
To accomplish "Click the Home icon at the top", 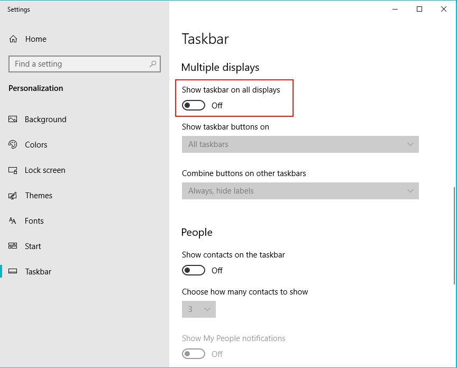I will tap(12, 39).
